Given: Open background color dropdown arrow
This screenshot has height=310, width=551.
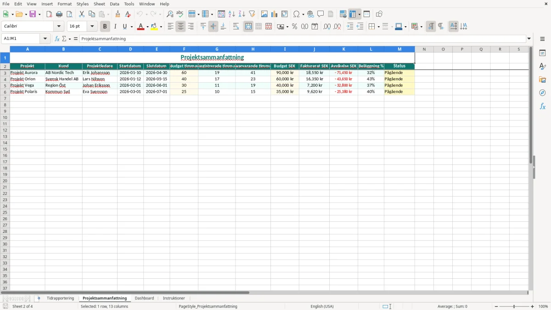Looking at the screenshot, I should tap(161, 27).
